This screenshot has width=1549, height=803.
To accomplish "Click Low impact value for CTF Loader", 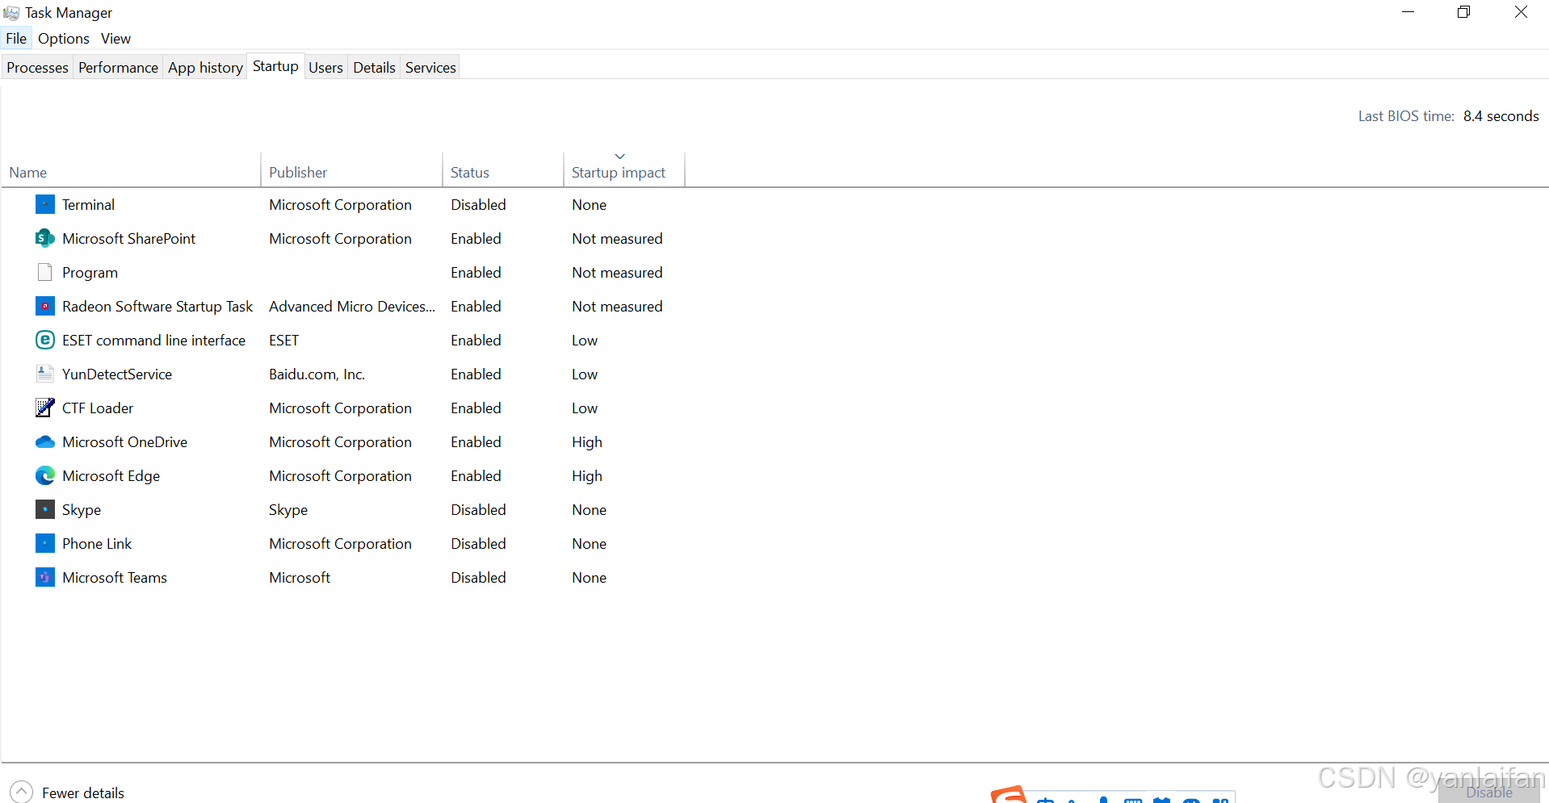I will tap(585, 408).
